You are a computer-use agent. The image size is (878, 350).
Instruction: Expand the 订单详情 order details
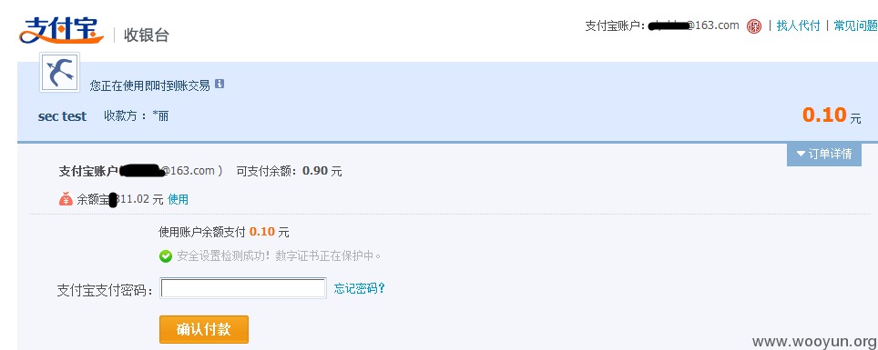[823, 154]
